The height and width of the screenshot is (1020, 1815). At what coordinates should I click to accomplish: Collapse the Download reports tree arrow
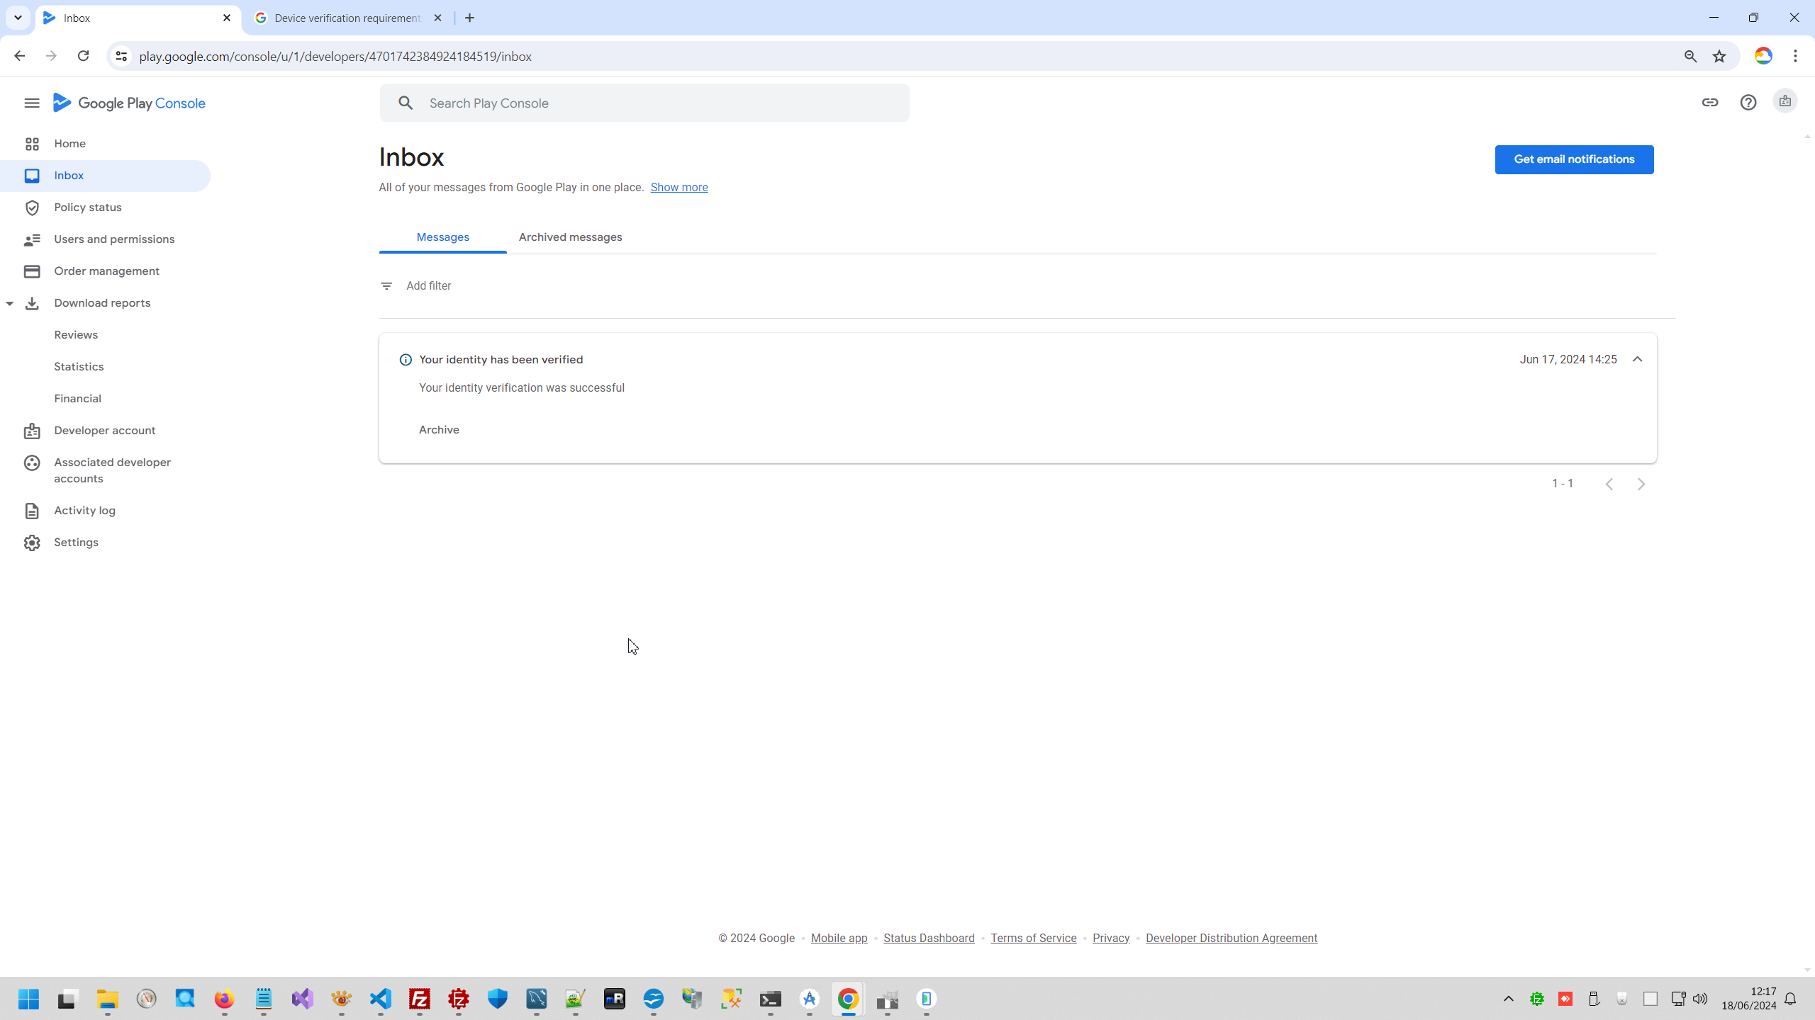click(x=10, y=303)
